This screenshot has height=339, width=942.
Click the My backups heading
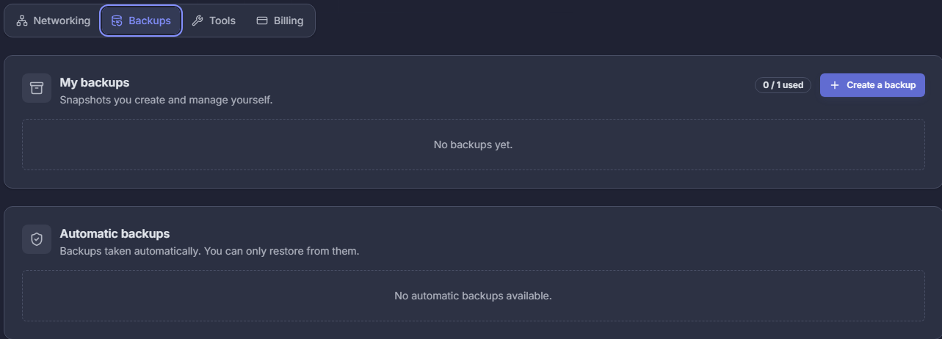[x=95, y=82]
